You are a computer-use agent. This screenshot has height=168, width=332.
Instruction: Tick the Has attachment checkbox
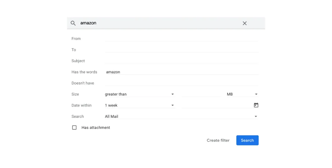coord(74,128)
